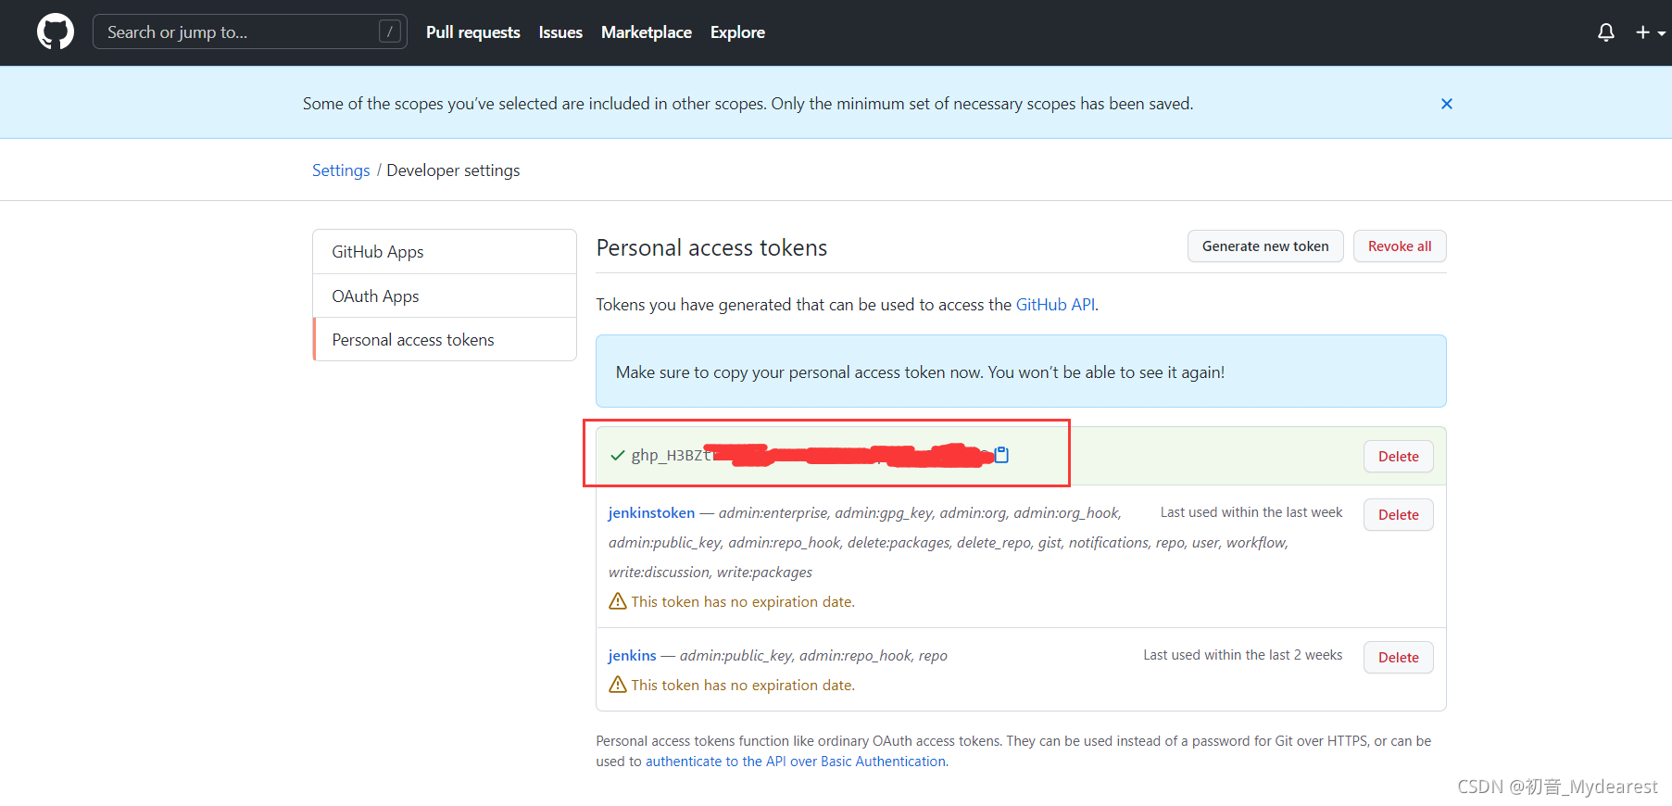Open Pull requests in top navigation
1672x806 pixels.
[472, 32]
